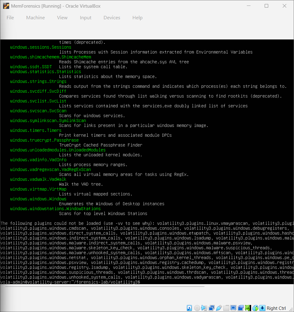Viewport: 294px width, 312px height.
Task: Click 'The following plugins could not be loaded' line
Action: (x=147, y=223)
